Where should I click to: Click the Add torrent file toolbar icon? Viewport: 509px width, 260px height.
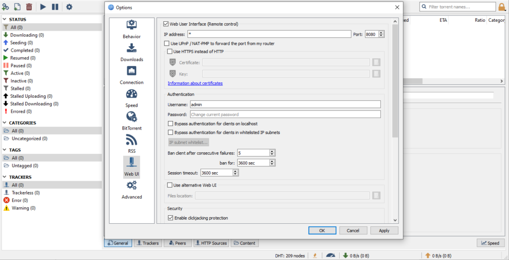pos(17,6)
